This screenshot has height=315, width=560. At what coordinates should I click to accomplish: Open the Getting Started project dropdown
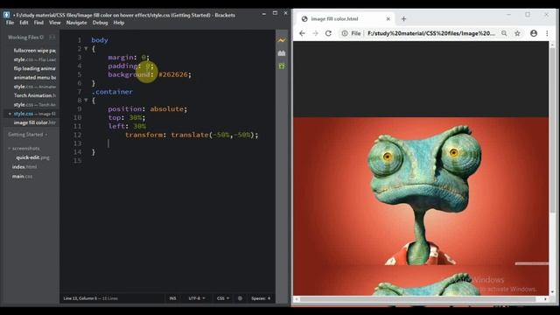pos(28,135)
